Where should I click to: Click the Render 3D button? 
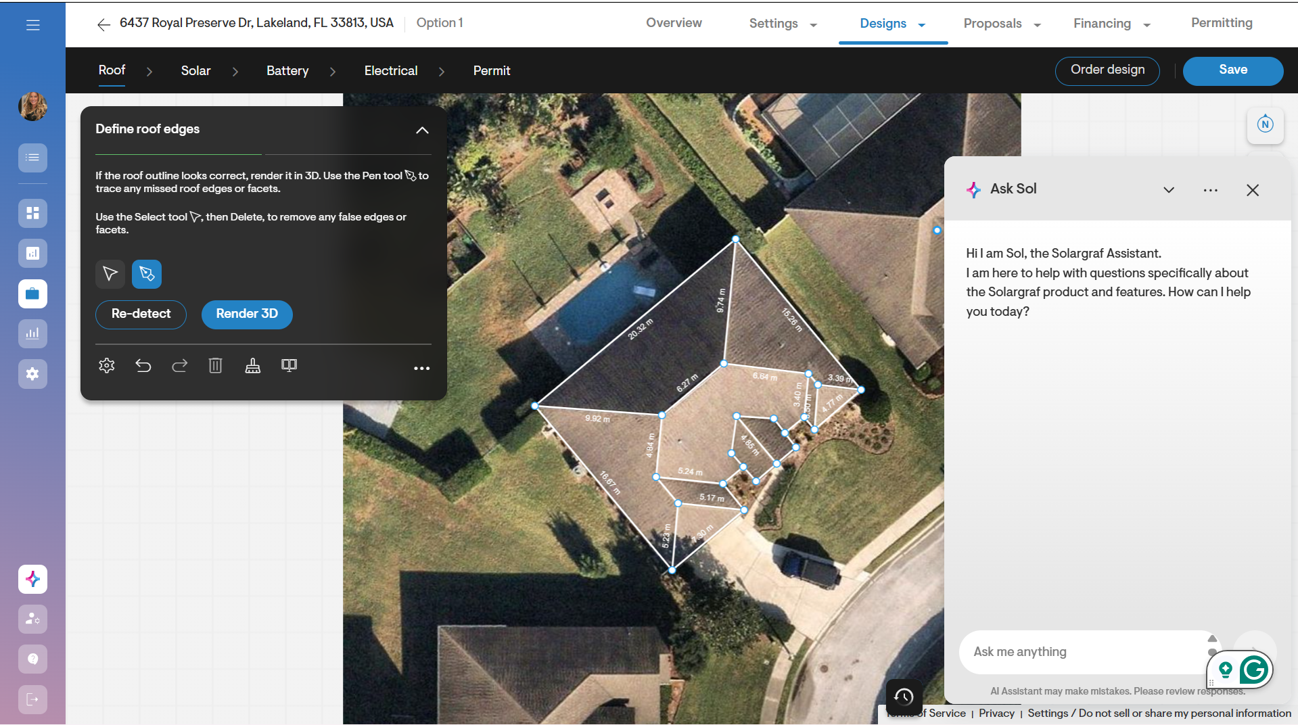coord(247,314)
